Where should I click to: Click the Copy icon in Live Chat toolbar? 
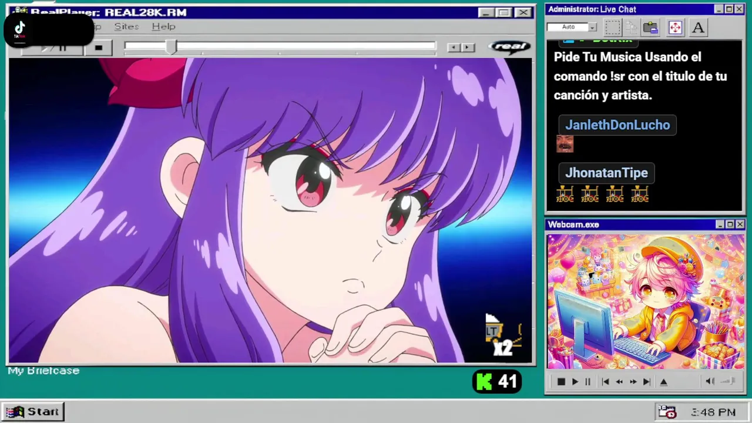click(632, 27)
